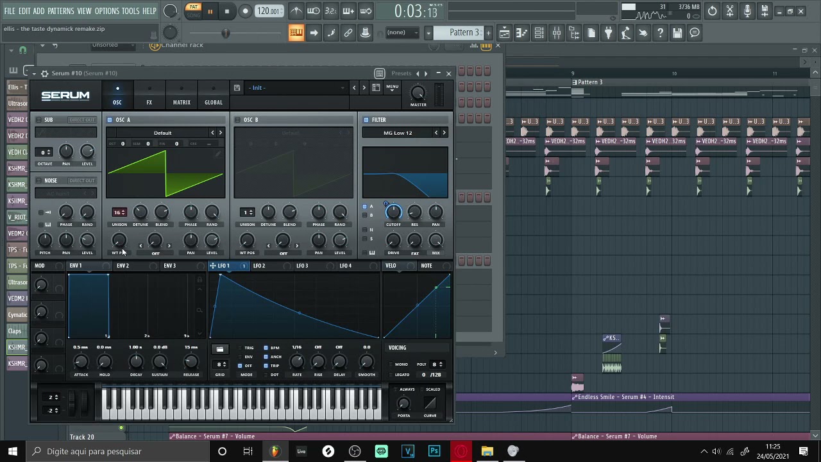The width and height of the screenshot is (821, 462).
Task: Click the next preset arrow beside Init
Action: [x=364, y=88]
